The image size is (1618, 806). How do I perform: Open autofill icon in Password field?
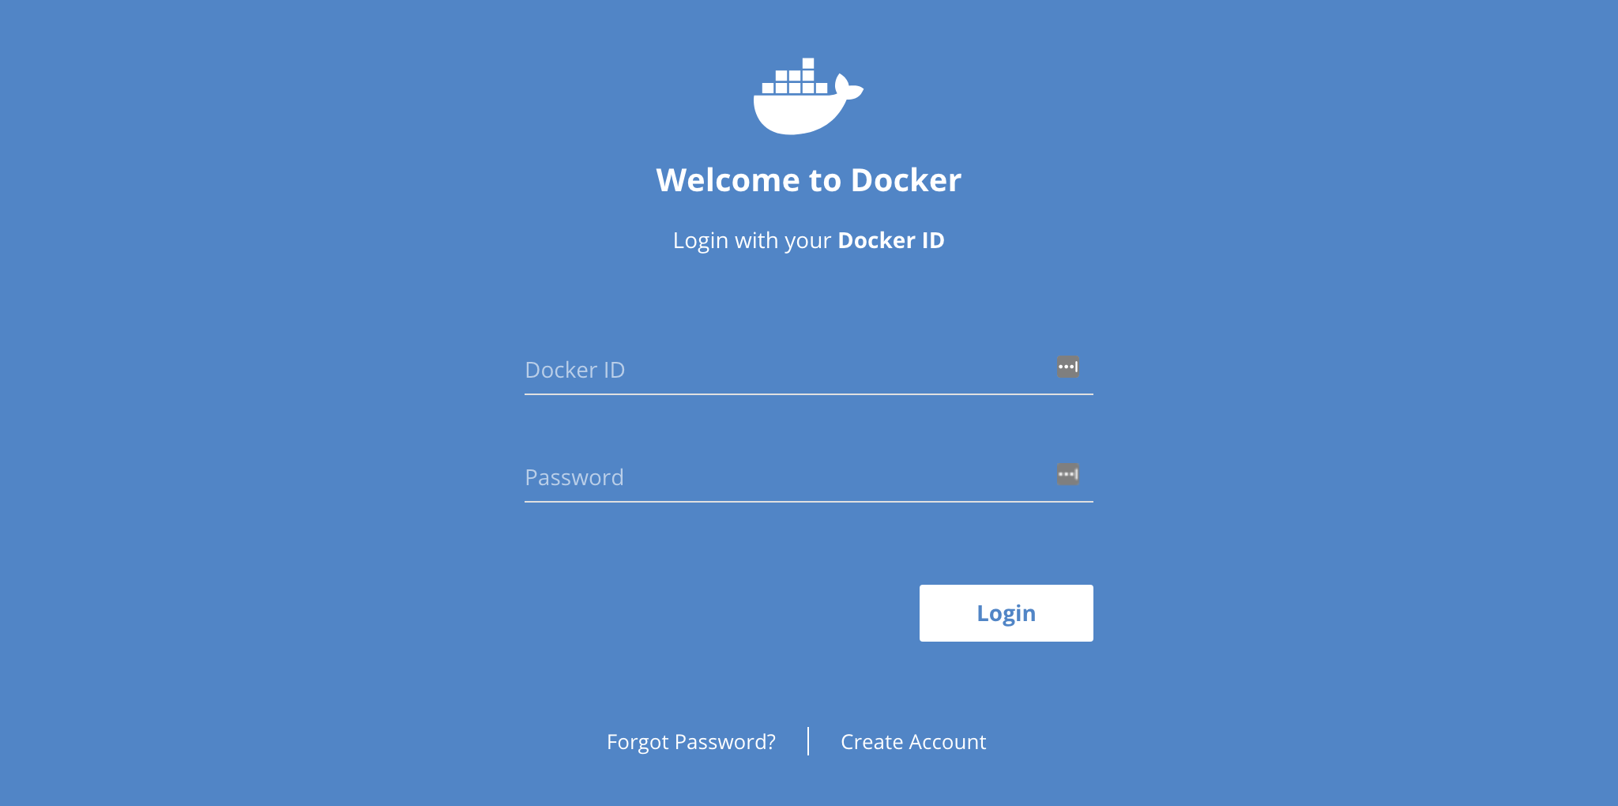coord(1068,474)
